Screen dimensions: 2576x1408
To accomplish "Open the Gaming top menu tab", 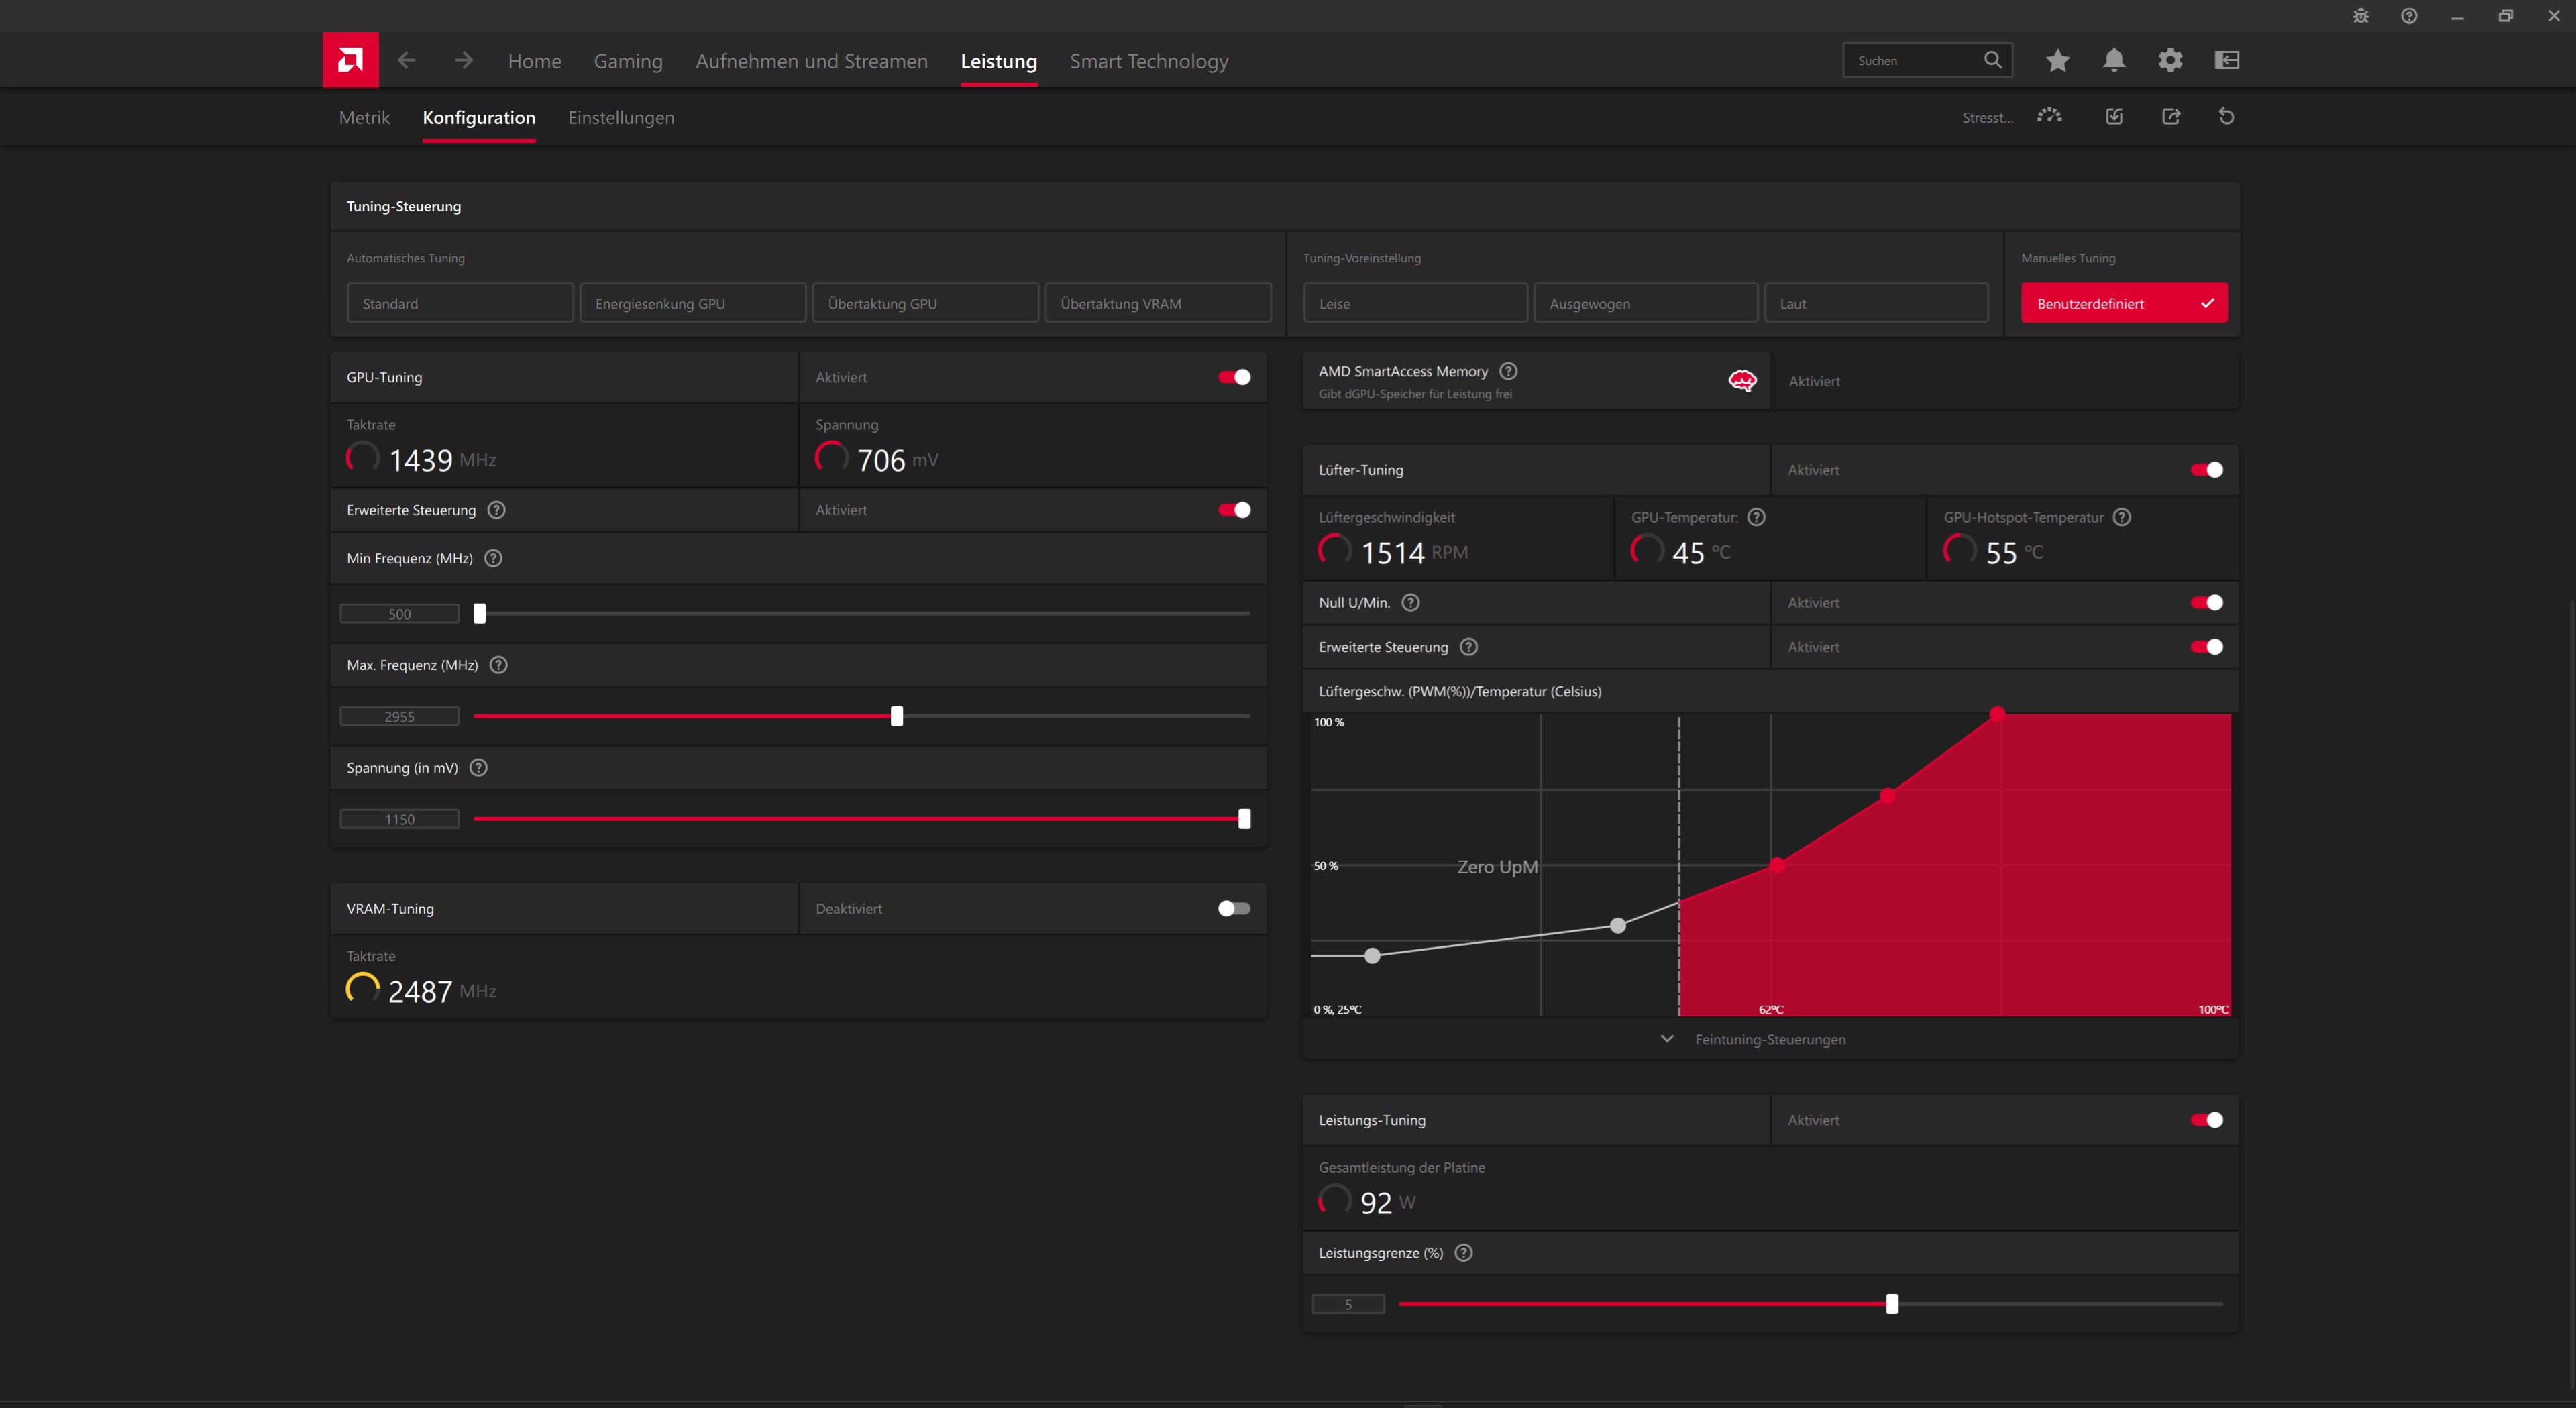I will pos(628,61).
